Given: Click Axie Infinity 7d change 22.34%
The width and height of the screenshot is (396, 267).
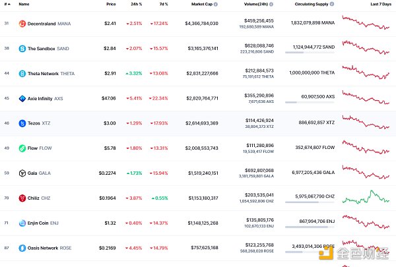Looking at the screenshot, I should (x=158, y=98).
